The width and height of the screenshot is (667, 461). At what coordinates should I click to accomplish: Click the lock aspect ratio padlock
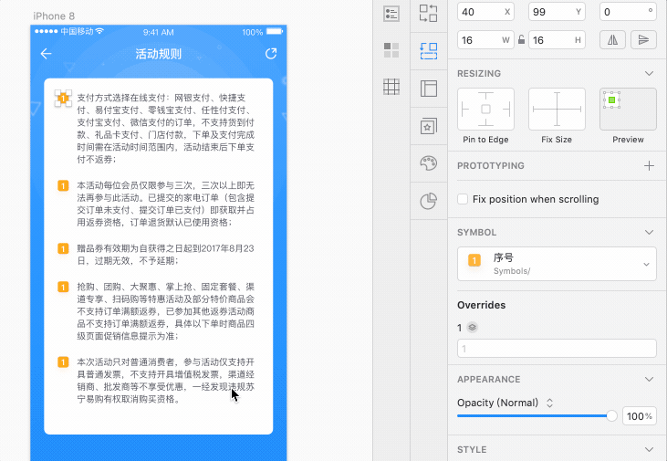click(521, 39)
